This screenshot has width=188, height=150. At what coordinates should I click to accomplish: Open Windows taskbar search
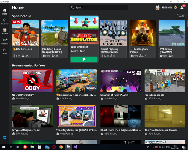click(x=11, y=147)
